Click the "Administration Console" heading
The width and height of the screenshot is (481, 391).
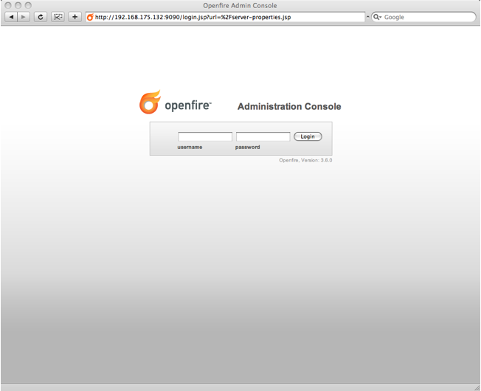pos(289,106)
